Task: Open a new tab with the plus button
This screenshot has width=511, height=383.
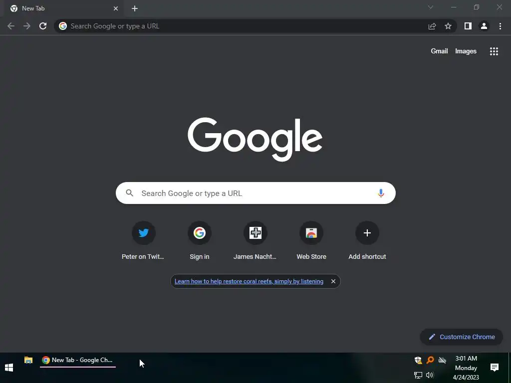Action: pyautogui.click(x=135, y=8)
